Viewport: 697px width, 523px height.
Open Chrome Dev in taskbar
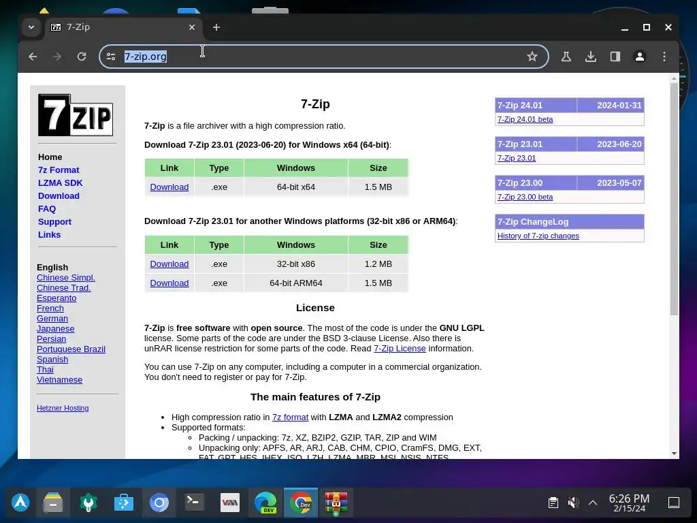click(301, 503)
